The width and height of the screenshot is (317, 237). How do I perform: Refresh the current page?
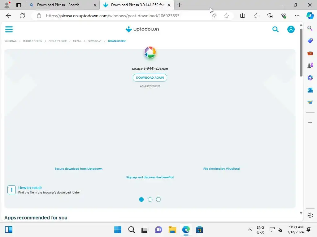22,16
